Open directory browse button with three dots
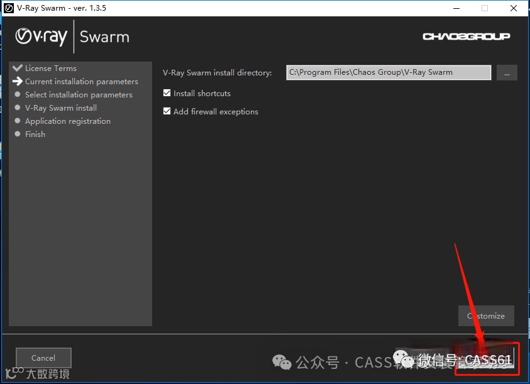 [x=507, y=73]
